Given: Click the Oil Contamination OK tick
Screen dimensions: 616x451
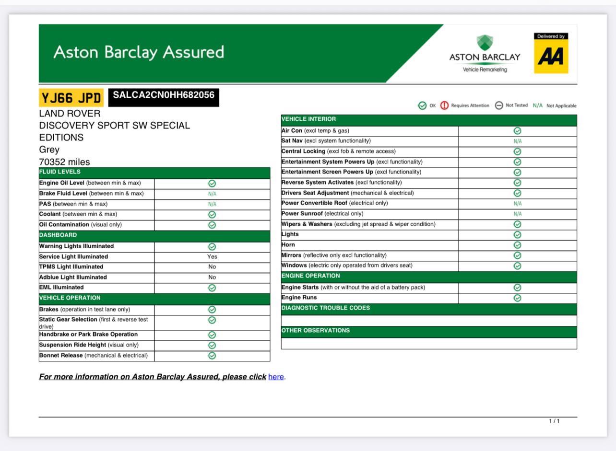Looking at the screenshot, I should coord(212,225).
